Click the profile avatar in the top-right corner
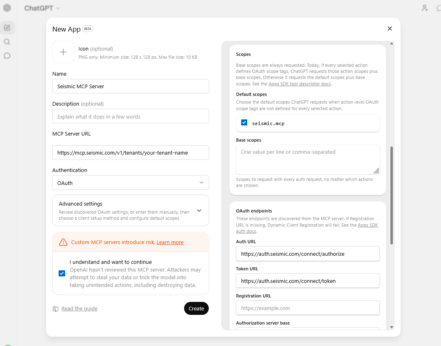The width and height of the screenshot is (441, 346). (439, 8)
